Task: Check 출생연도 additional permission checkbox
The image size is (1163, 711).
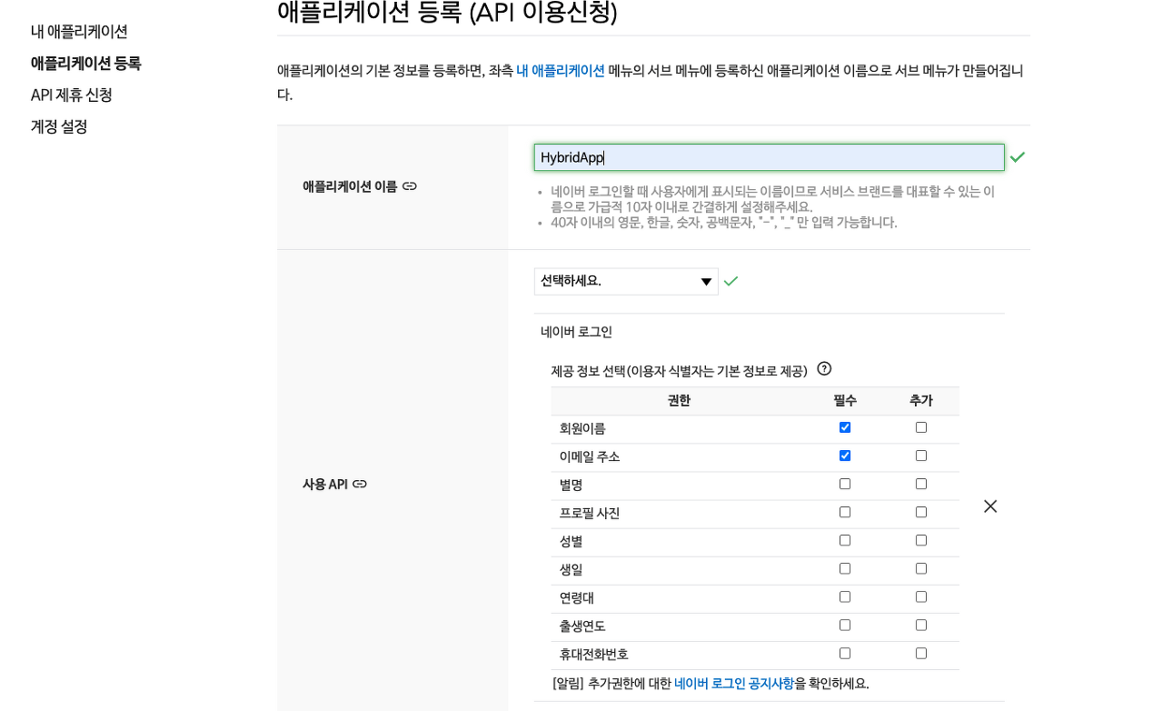Action: (x=921, y=625)
